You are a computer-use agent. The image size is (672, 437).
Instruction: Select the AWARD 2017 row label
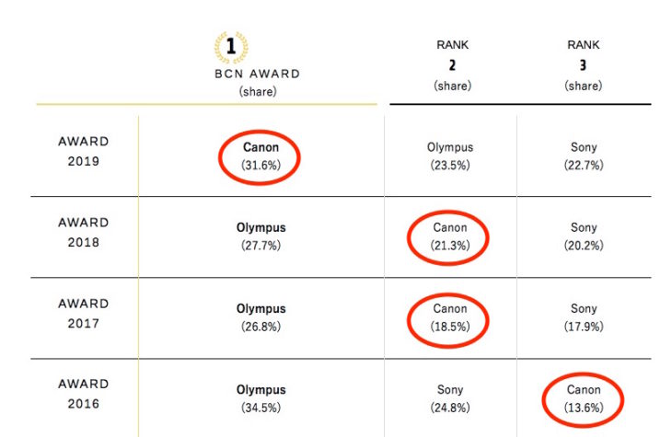coord(84,313)
